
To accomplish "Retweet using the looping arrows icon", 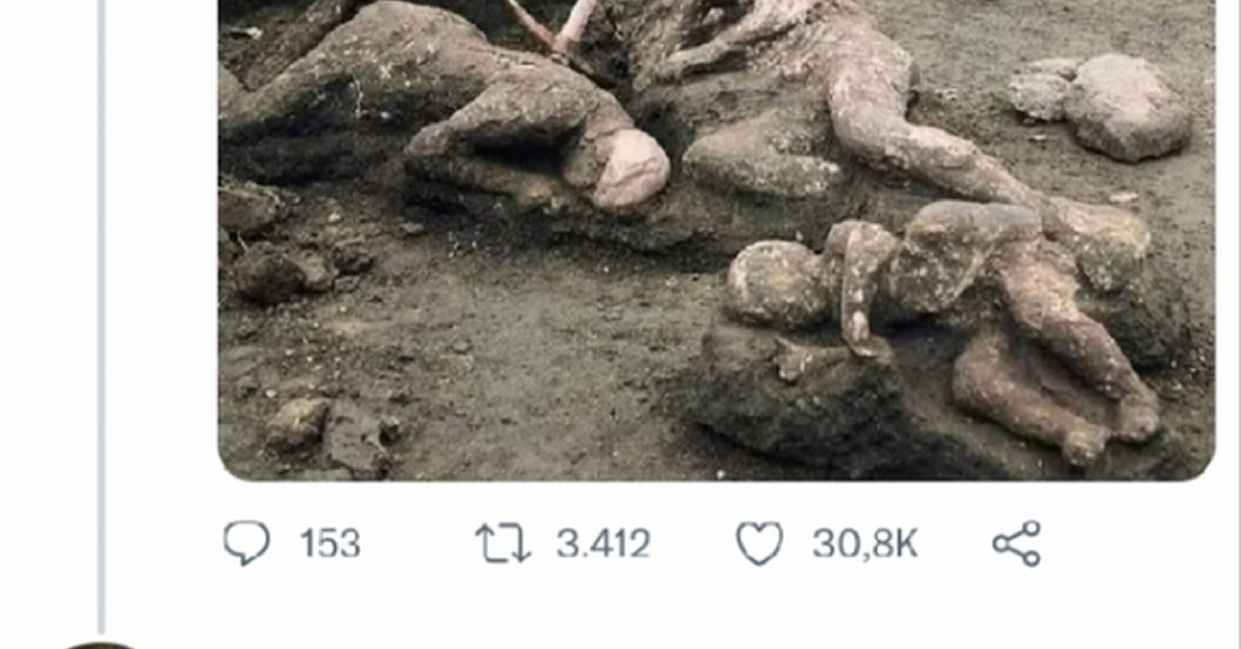I will pos(503,543).
